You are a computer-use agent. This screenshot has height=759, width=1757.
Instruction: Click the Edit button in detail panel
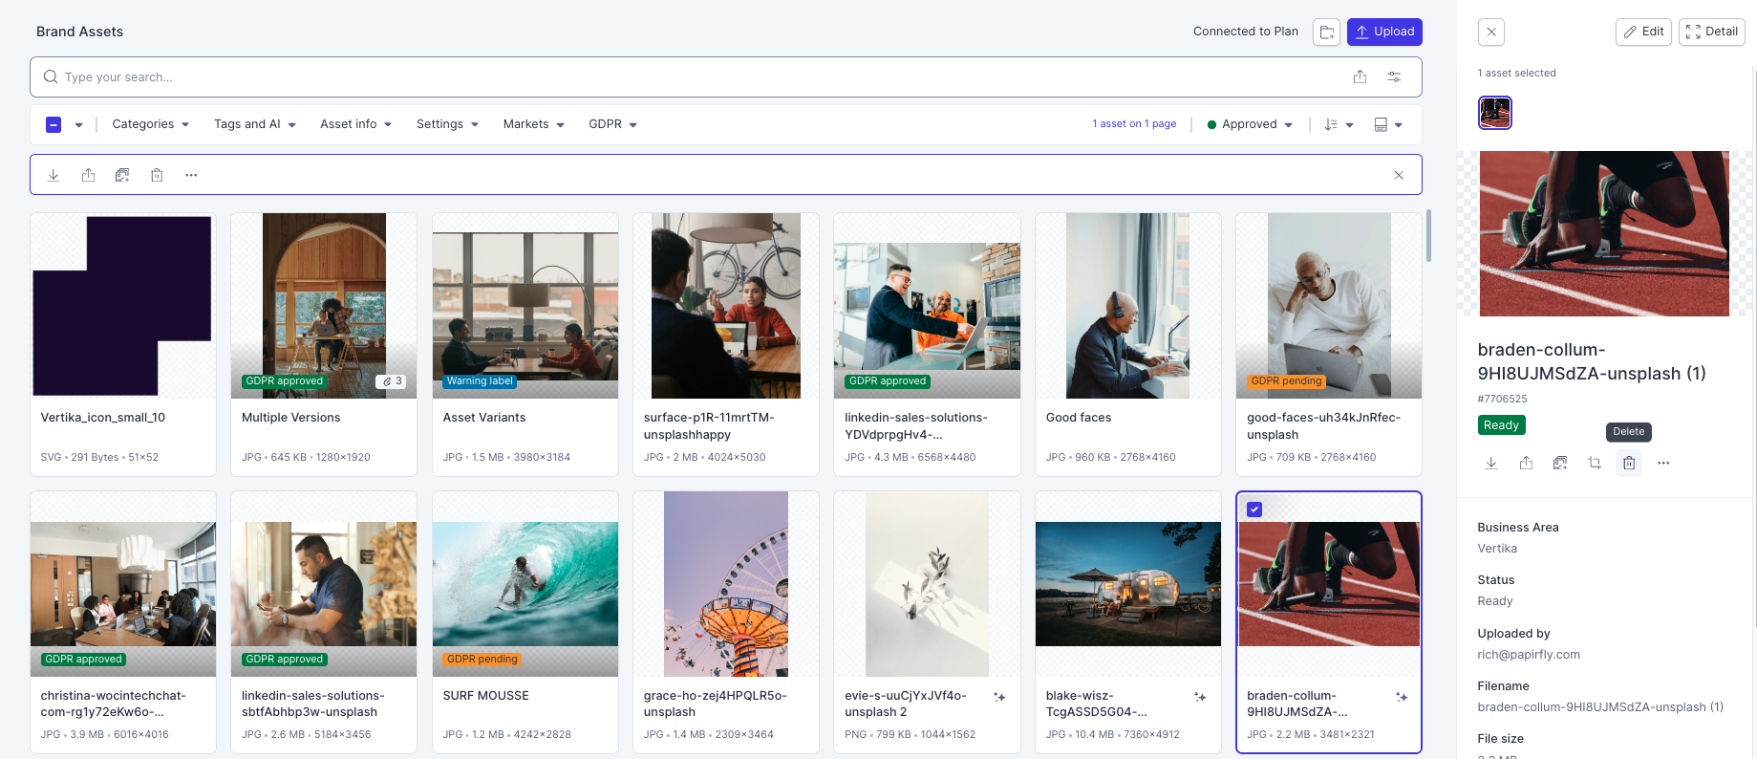[1643, 32]
